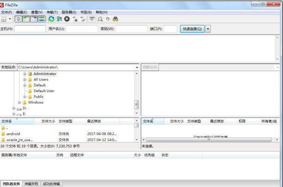The width and height of the screenshot is (283, 187).
Task: Sort local files by 文件大小 column
Action: click(45, 121)
